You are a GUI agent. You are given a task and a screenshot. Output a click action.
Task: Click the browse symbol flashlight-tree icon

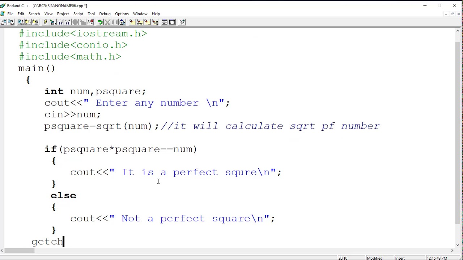(x=154, y=22)
